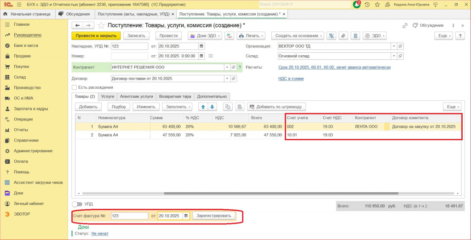Go forward with the right arrow
Screen dimensions: 471x240
pos(88,26)
